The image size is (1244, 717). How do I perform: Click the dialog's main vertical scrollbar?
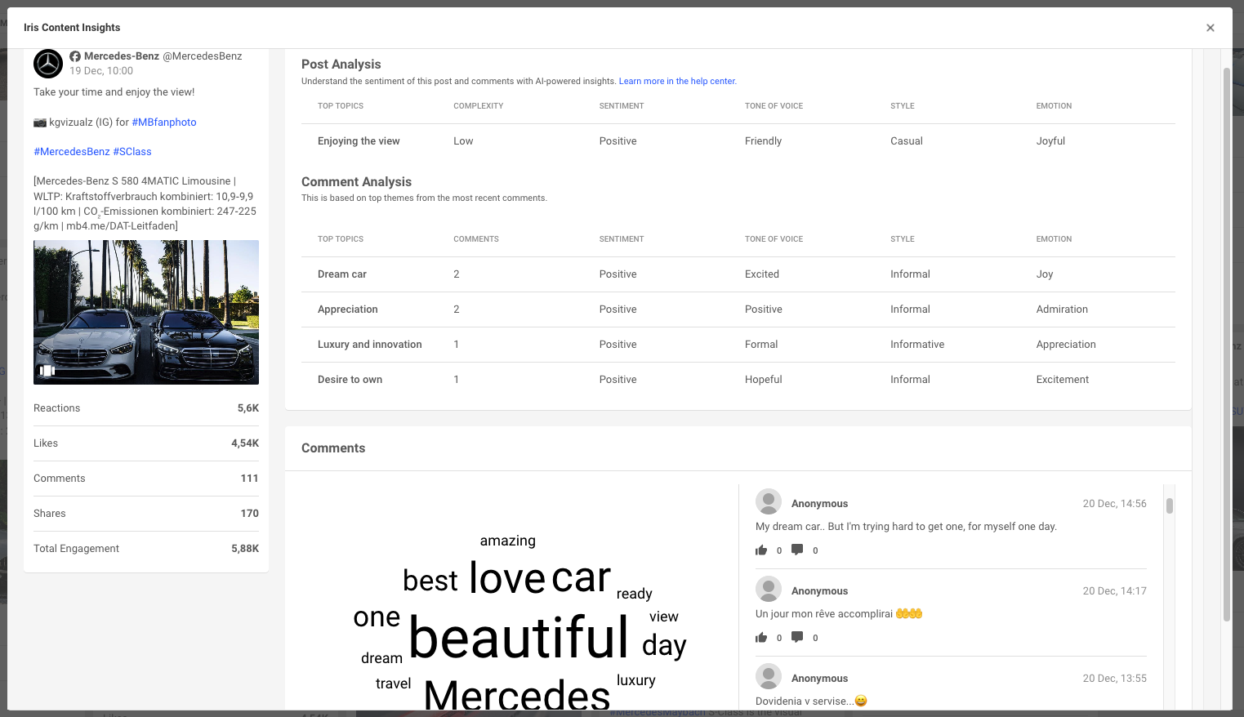[x=1227, y=343]
